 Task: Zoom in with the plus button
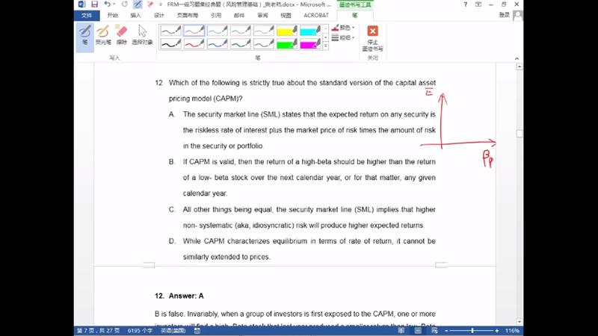click(496, 331)
